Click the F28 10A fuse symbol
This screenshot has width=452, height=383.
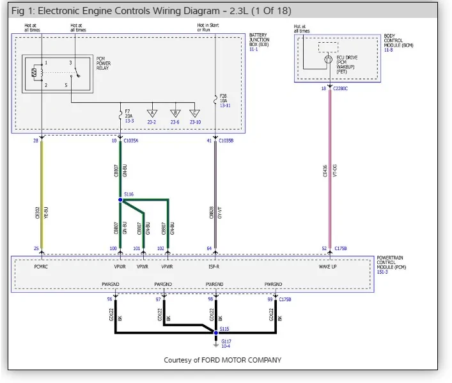tap(215, 100)
